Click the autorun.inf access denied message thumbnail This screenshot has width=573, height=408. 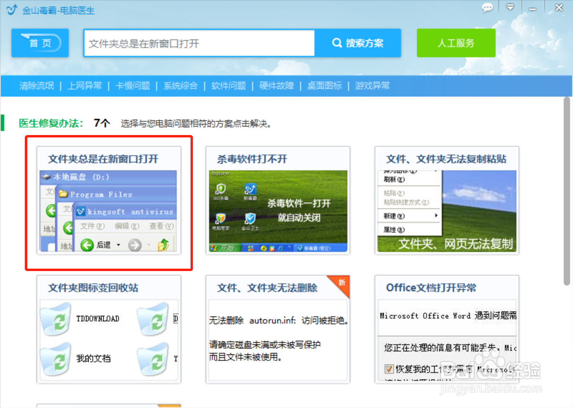(278, 339)
